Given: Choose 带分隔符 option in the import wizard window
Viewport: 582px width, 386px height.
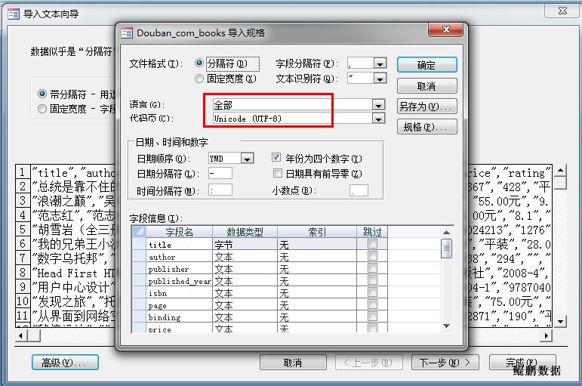Looking at the screenshot, I should pyautogui.click(x=42, y=94).
